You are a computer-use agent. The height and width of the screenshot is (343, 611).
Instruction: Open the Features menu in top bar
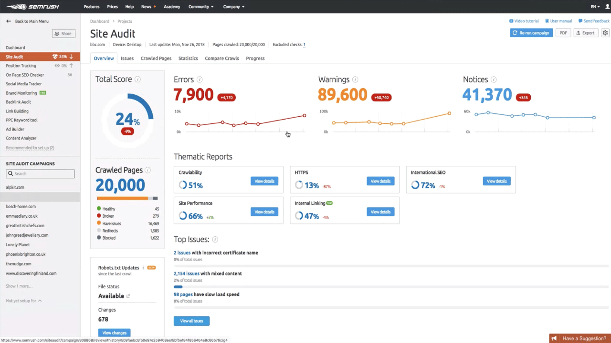coord(92,7)
